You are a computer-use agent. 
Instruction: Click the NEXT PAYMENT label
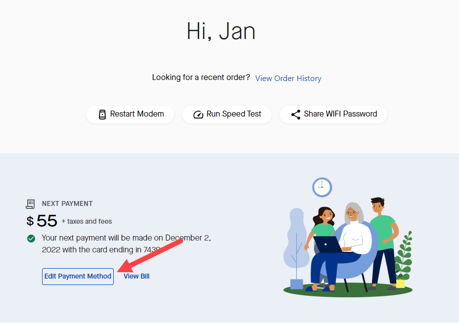[x=67, y=203]
